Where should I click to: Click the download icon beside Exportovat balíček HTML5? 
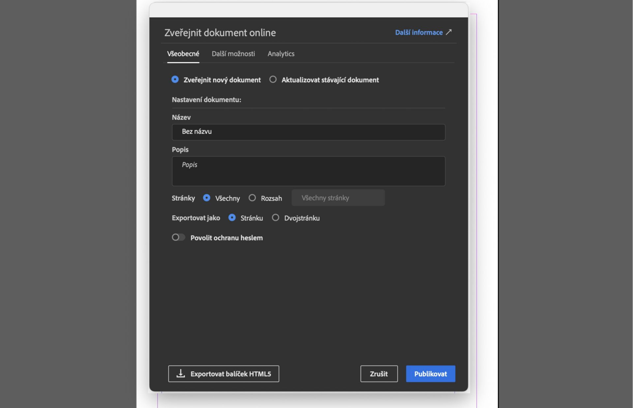point(181,374)
